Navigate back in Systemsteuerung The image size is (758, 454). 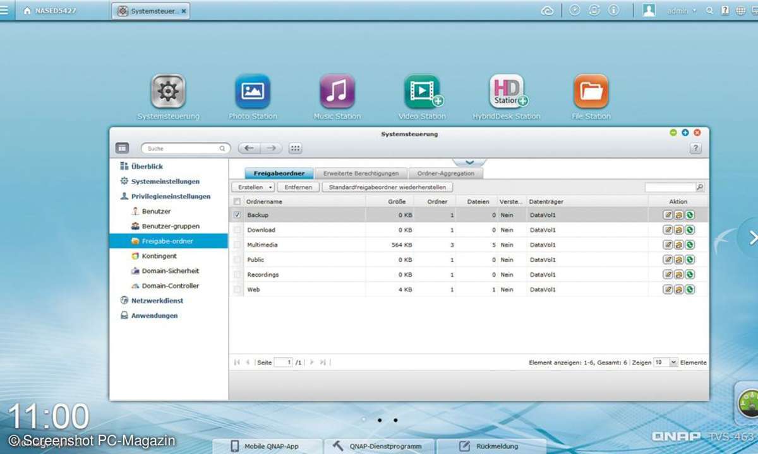pos(249,148)
